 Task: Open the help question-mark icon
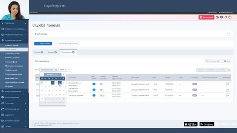[230, 17]
